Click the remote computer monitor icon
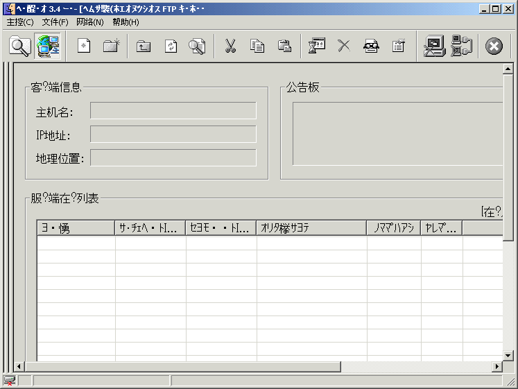The height and width of the screenshot is (389, 518). pos(435,46)
